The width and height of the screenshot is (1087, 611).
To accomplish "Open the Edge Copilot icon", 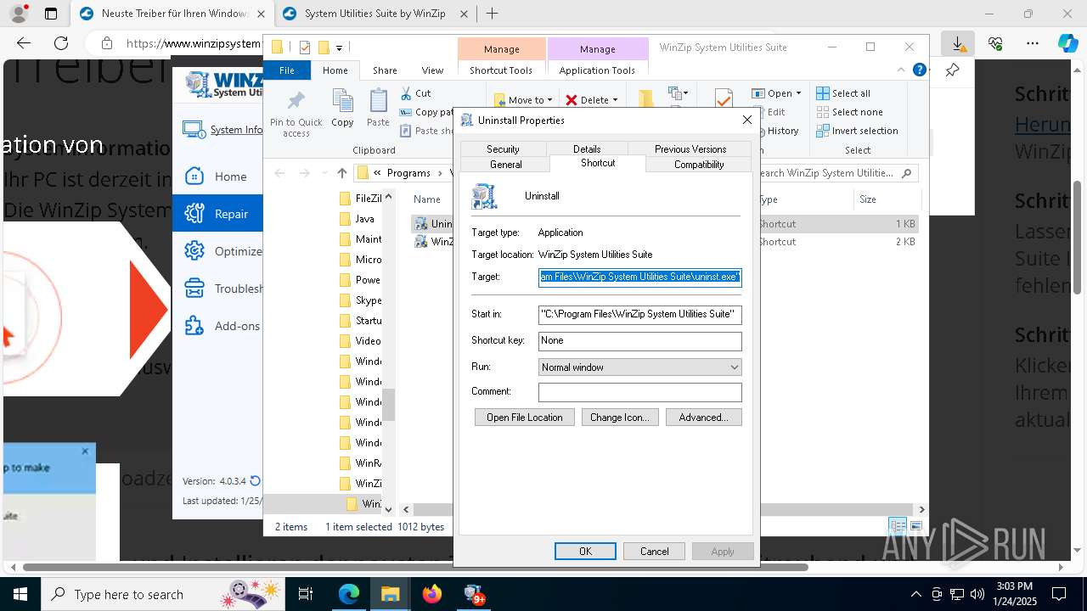I will point(1067,43).
